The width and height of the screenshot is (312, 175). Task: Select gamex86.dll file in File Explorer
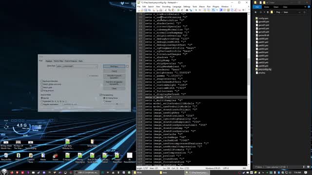point(262,35)
